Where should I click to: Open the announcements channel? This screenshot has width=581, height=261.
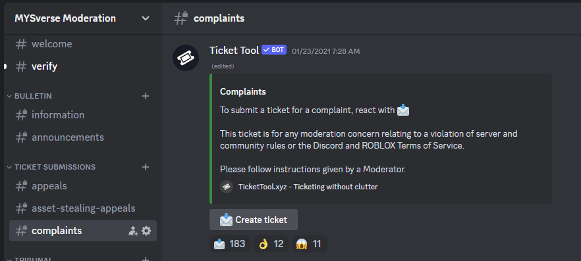pyautogui.click(x=83, y=137)
